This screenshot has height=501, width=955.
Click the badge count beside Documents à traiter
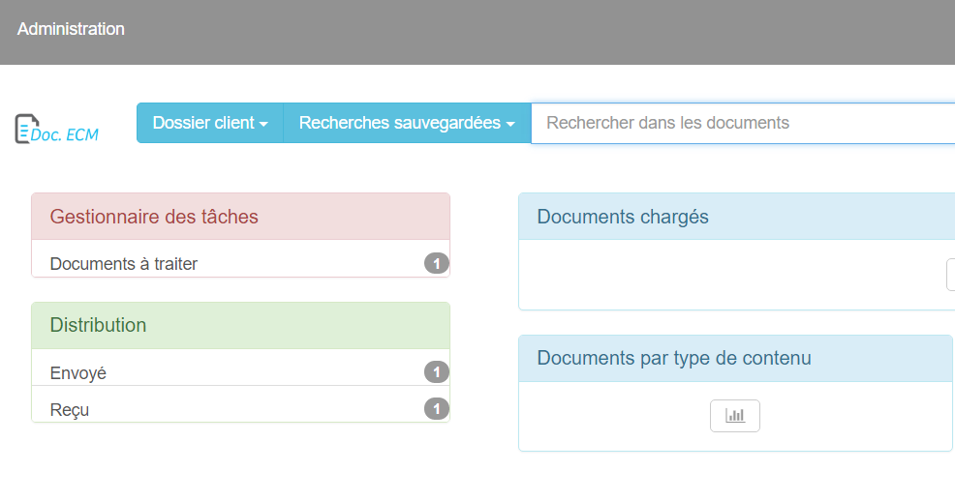[x=437, y=264]
